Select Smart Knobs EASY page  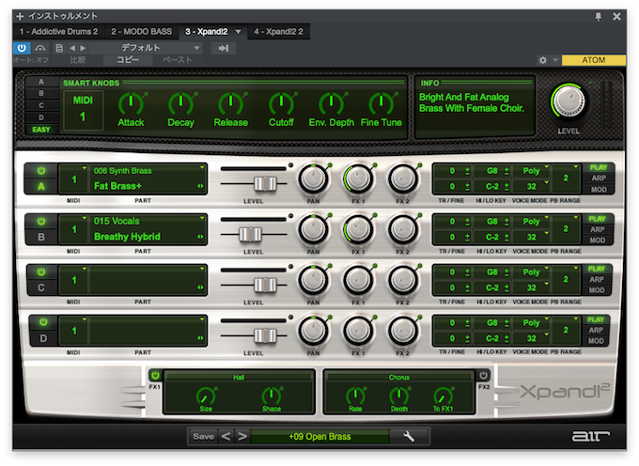pyautogui.click(x=41, y=130)
